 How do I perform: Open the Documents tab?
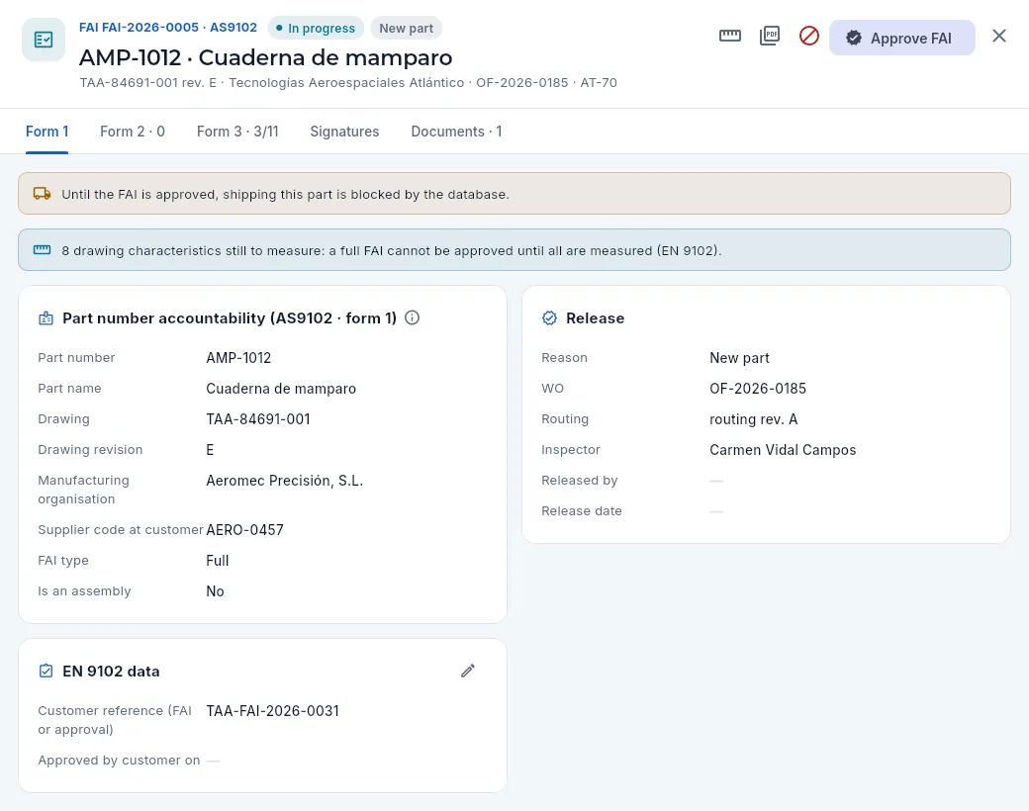456,132
